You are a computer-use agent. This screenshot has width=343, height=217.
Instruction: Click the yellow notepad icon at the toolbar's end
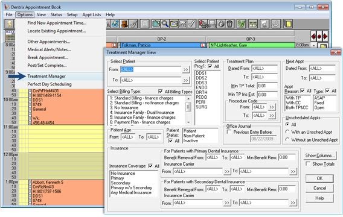click(x=288, y=24)
